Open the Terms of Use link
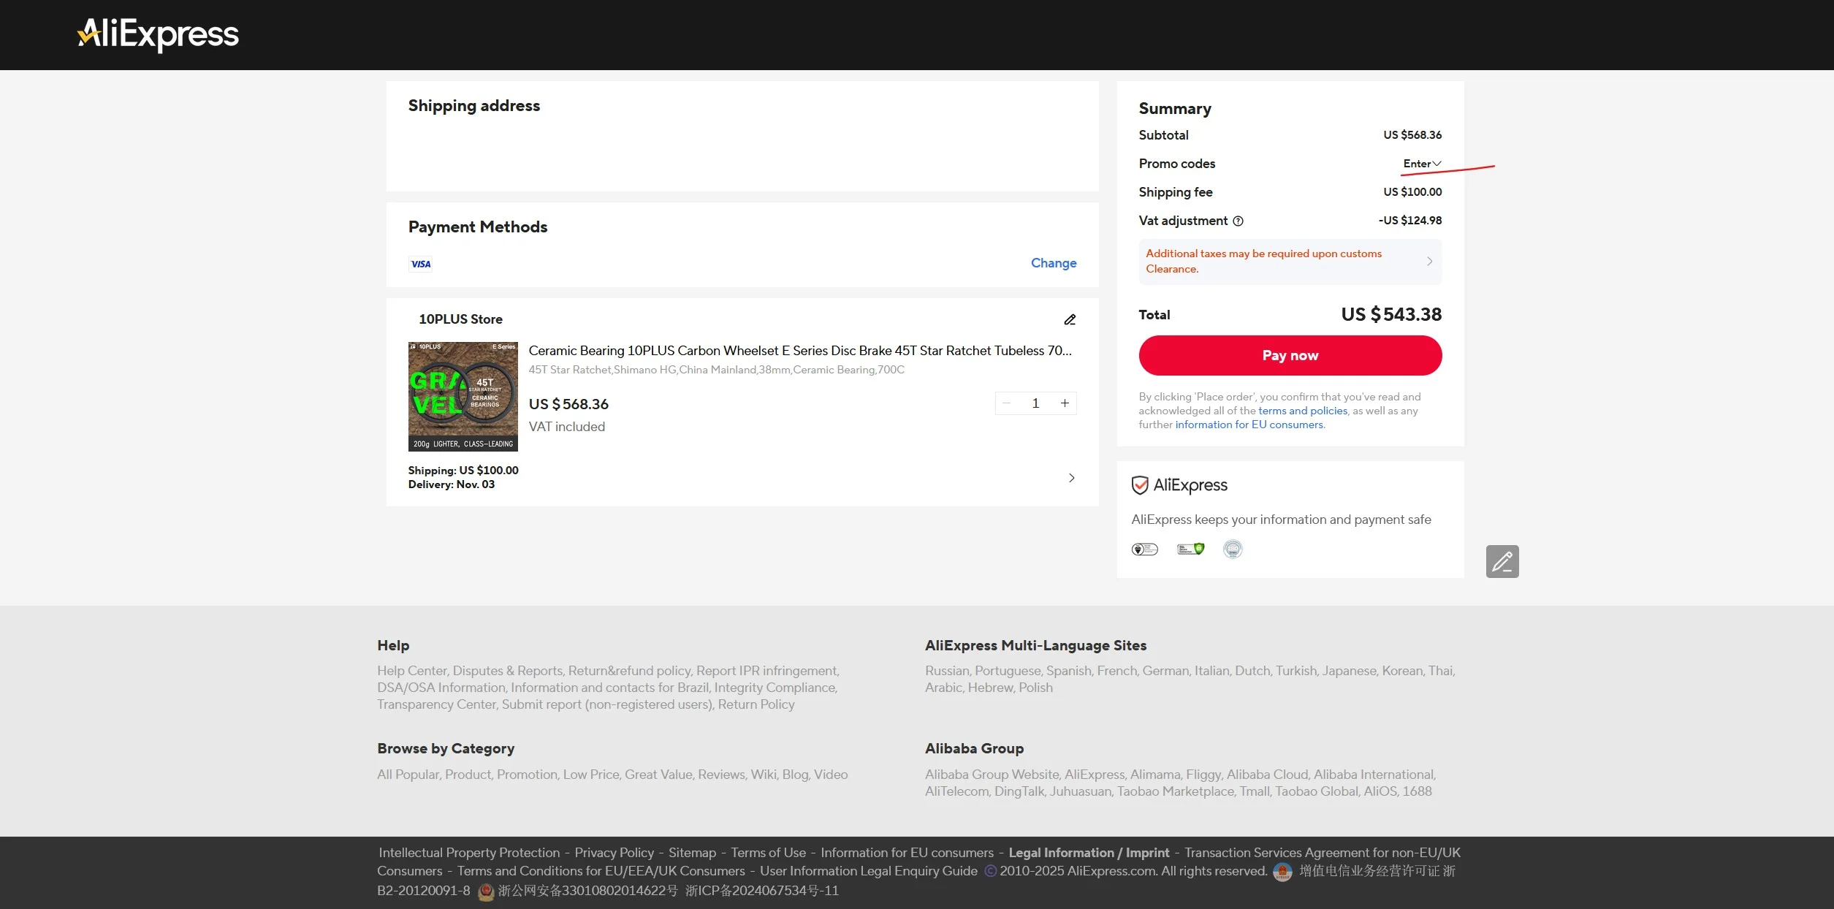This screenshot has height=909, width=1834. click(x=768, y=853)
